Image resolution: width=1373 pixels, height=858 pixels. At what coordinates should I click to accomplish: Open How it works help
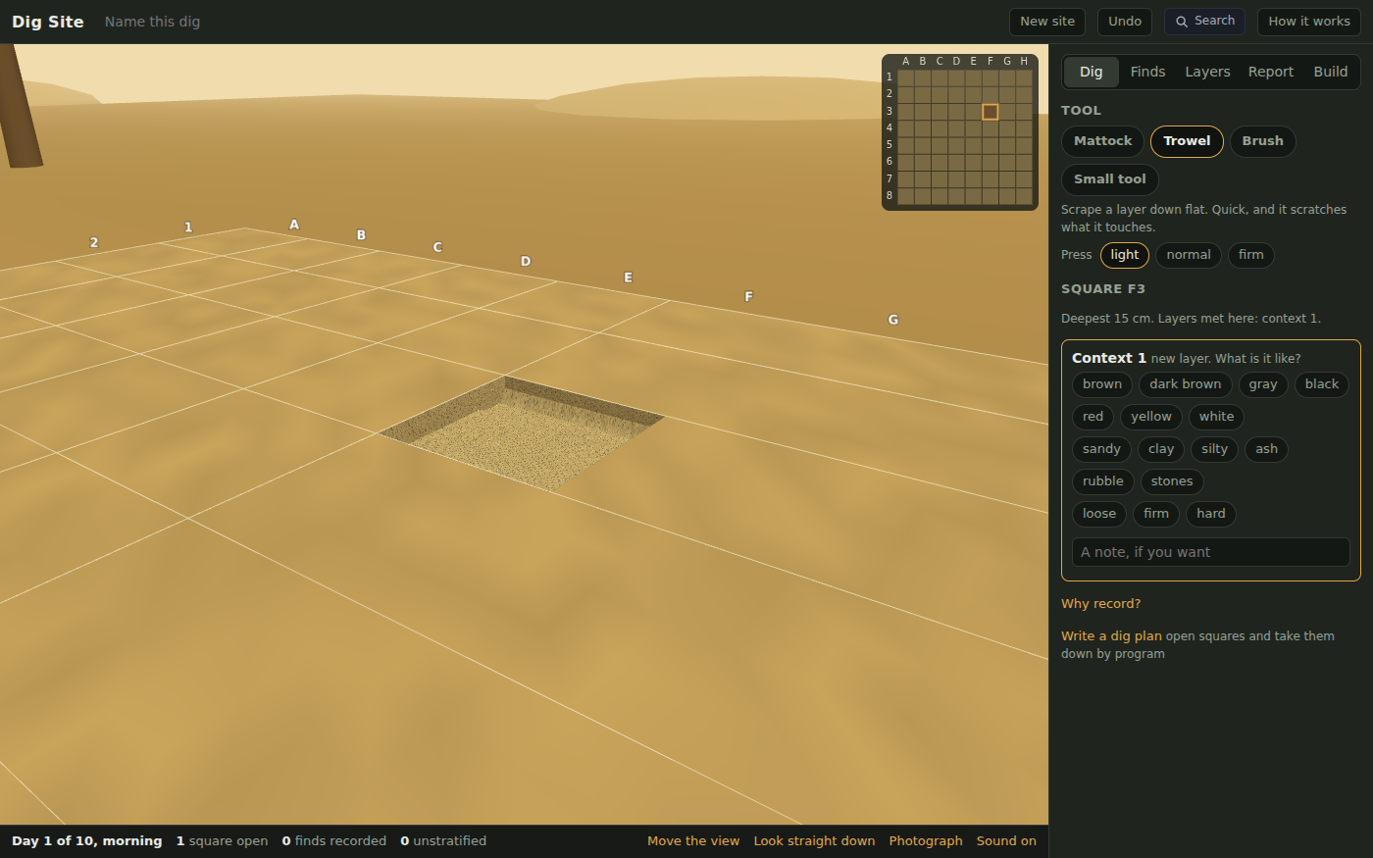click(1309, 22)
